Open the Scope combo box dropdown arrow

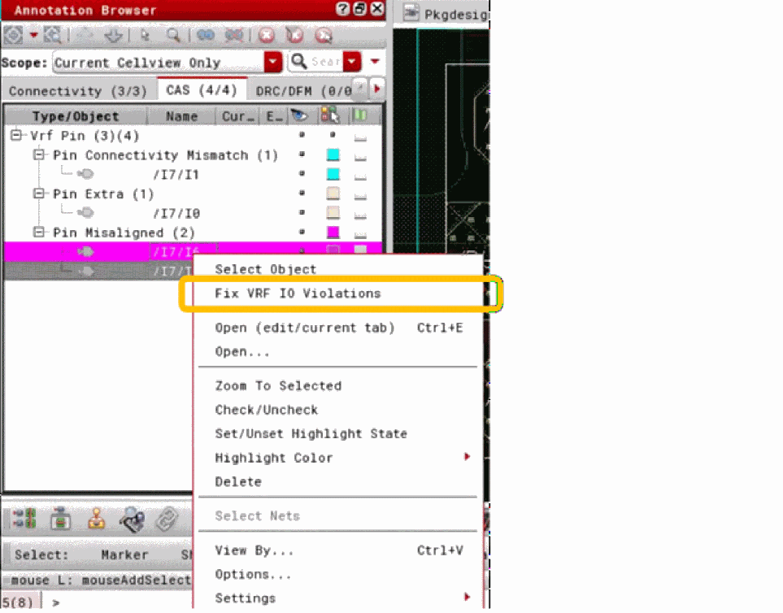click(x=272, y=62)
